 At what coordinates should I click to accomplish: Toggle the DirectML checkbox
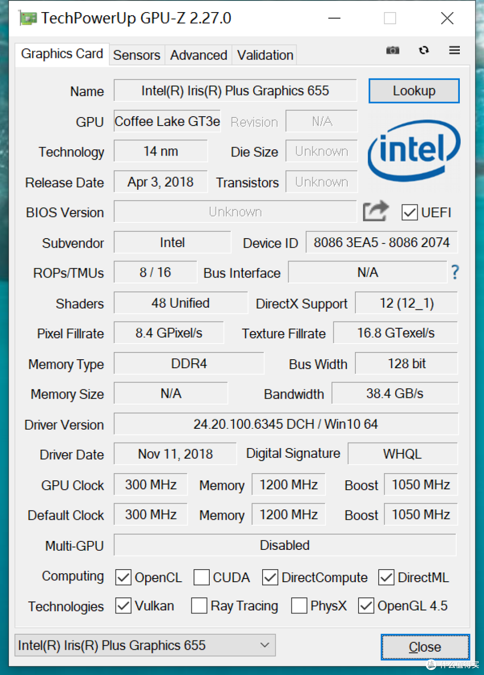[x=386, y=577]
